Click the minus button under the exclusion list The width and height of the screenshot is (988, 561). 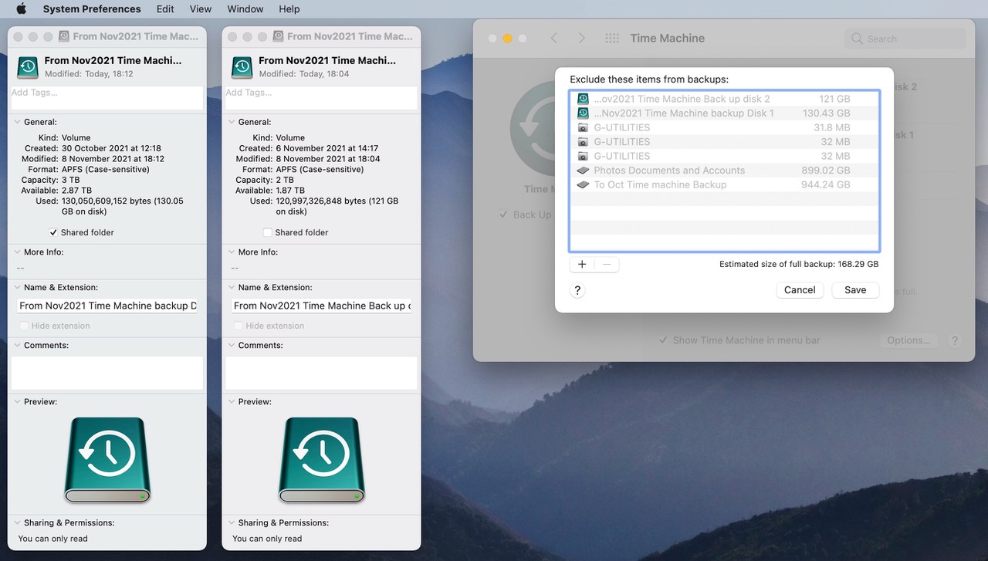click(607, 265)
